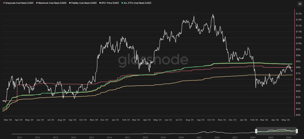
Task: Click the white BTC Price legend dot
Action: 100,3
